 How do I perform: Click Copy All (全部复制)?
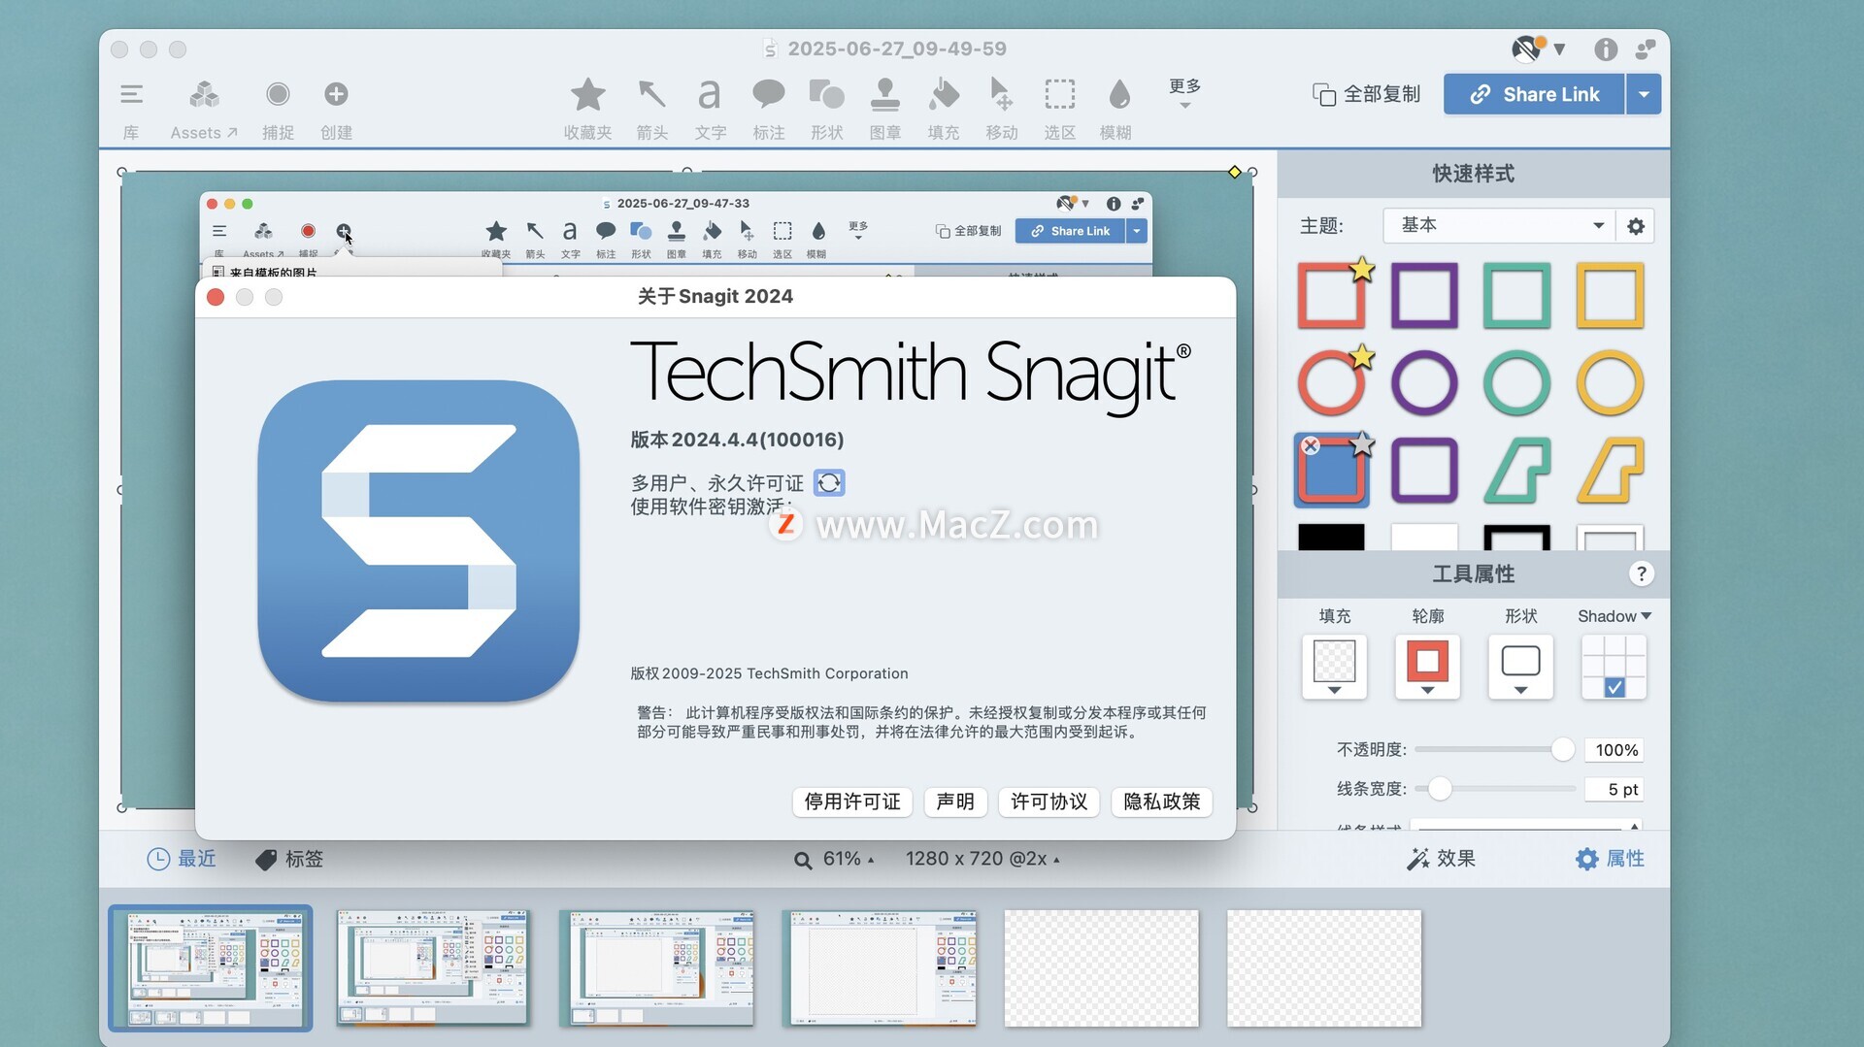[x=1367, y=94]
